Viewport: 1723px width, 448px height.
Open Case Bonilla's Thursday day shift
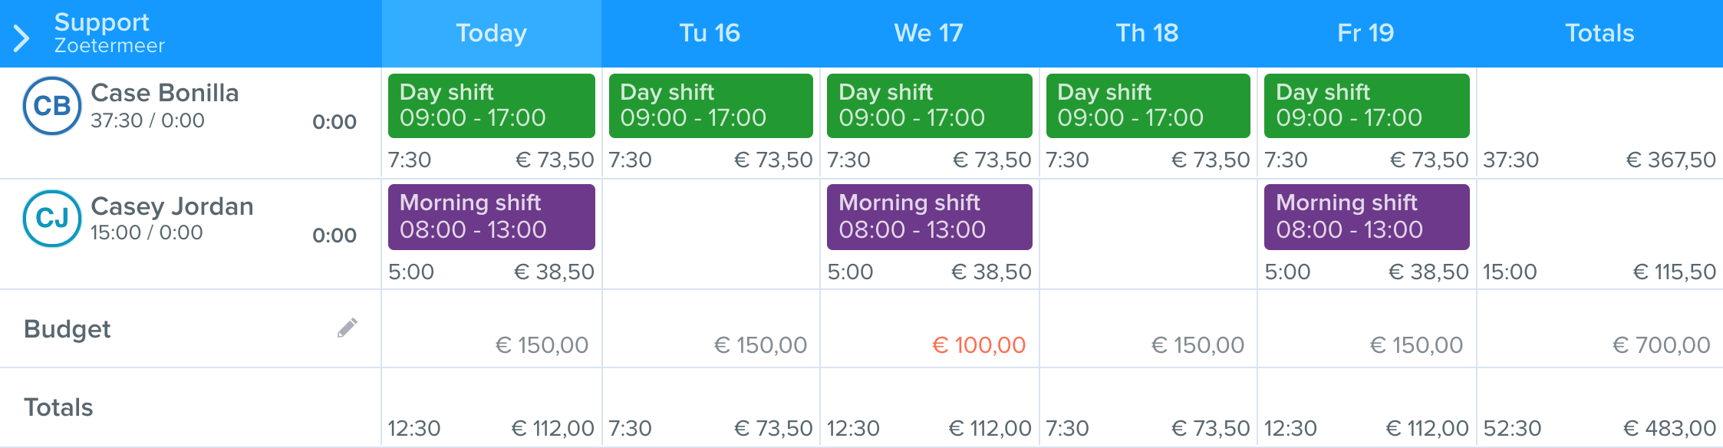[x=1148, y=106]
